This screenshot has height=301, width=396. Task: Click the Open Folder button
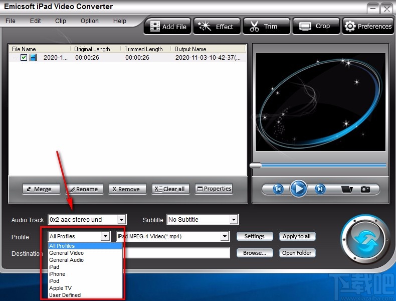[297, 253]
